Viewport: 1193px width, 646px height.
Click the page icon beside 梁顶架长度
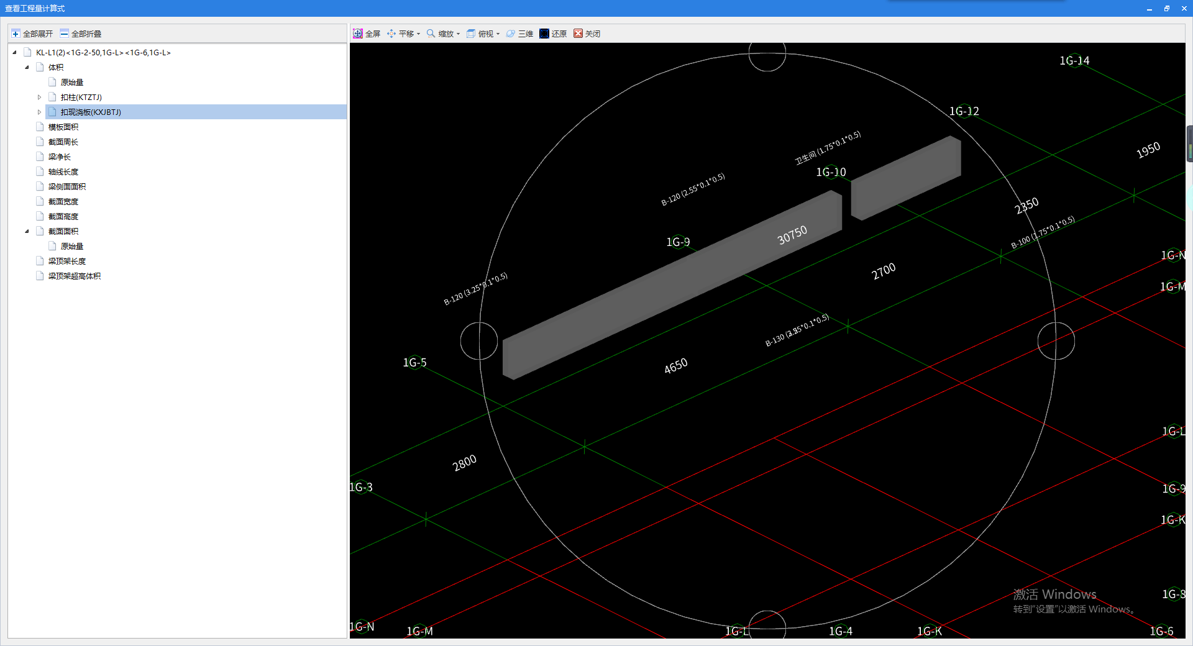40,261
